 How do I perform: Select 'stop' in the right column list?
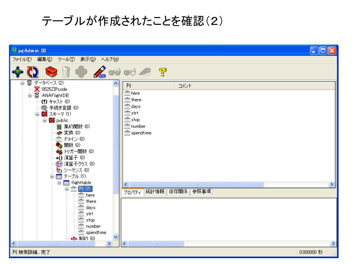coord(135,120)
